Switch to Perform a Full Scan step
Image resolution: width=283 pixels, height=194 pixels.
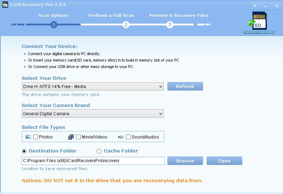pos(111,15)
